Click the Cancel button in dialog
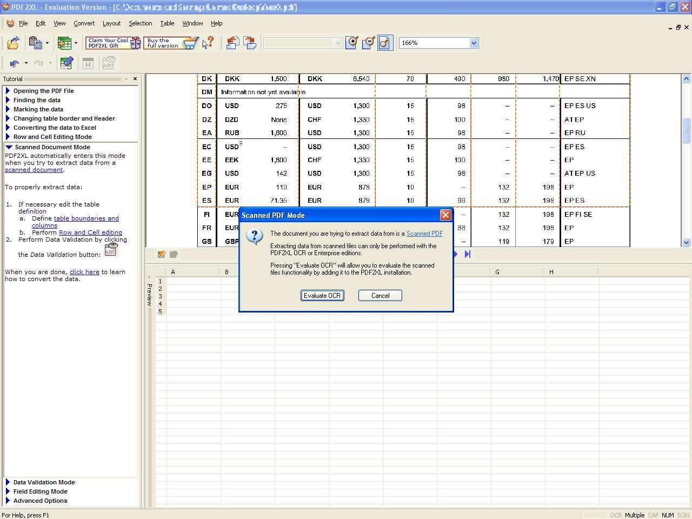692x519 pixels. point(380,295)
